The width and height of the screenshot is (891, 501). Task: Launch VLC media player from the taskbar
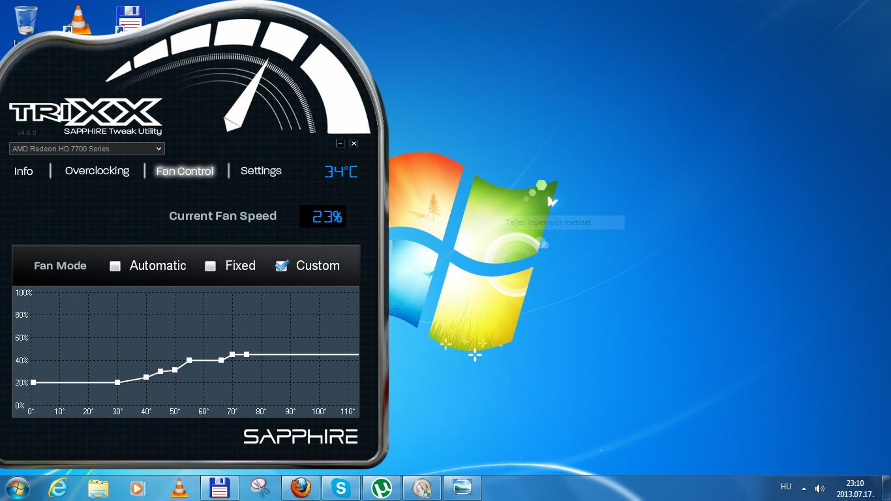coord(179,488)
